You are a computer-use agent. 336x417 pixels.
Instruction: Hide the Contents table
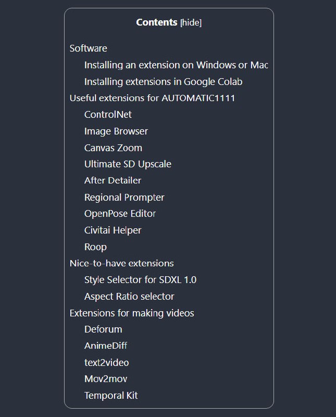pyautogui.click(x=191, y=22)
